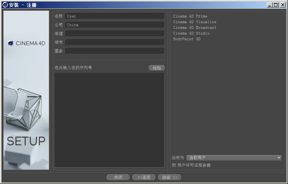Click the <<返回 back button
288x184 pixels.
[144, 178]
